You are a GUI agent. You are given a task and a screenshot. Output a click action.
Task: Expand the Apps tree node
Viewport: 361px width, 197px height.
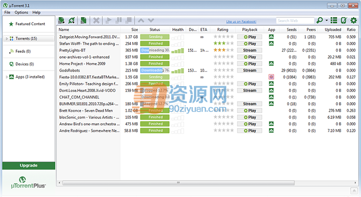6,77
